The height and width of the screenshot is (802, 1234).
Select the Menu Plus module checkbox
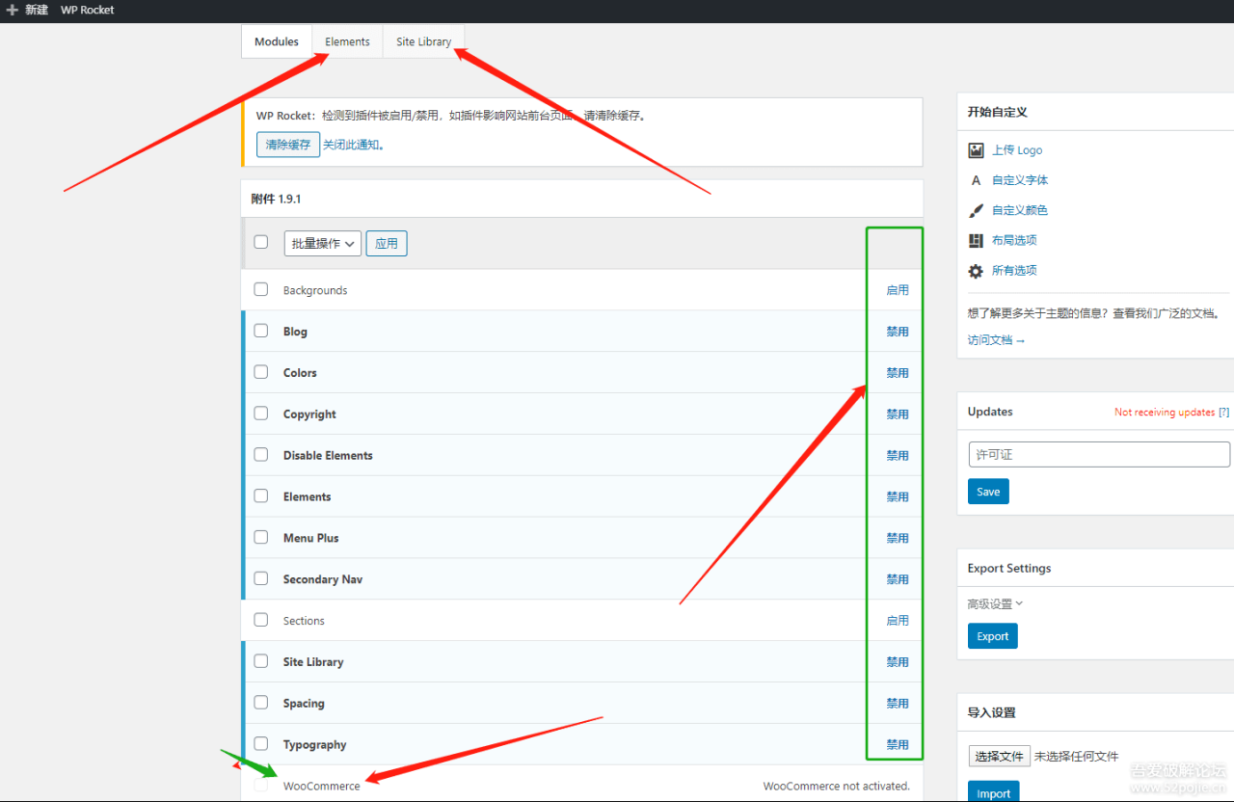[x=261, y=537]
